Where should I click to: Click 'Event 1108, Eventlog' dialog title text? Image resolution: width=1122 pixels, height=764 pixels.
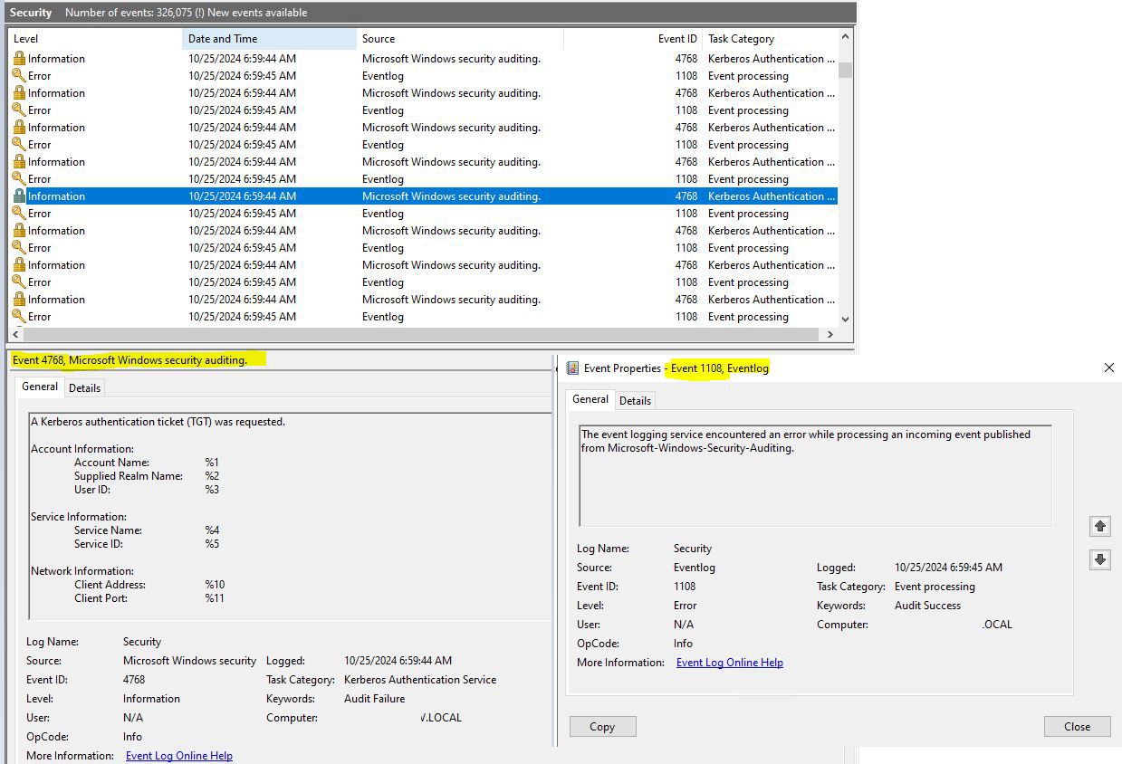tap(720, 368)
